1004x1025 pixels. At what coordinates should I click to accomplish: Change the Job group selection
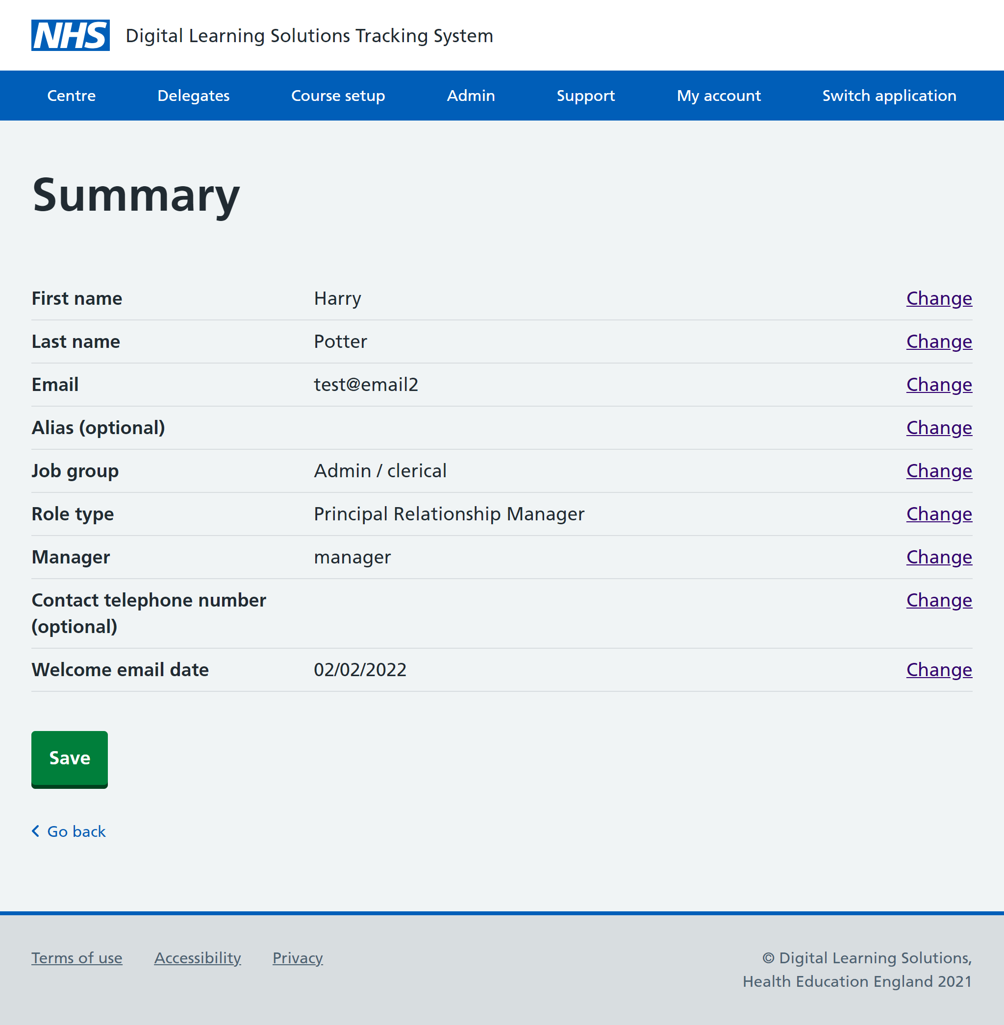[x=939, y=470]
